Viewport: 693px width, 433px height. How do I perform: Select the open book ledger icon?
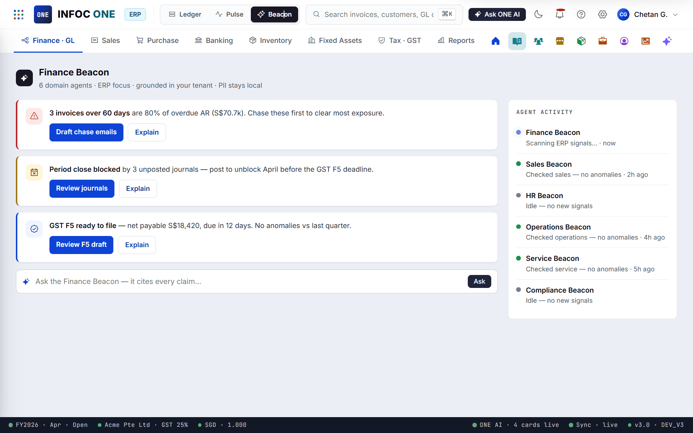coord(517,41)
